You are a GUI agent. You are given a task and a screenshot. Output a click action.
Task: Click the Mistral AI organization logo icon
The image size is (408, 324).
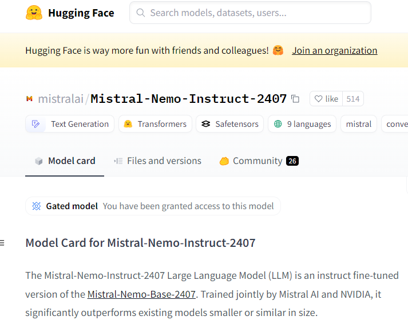point(29,99)
